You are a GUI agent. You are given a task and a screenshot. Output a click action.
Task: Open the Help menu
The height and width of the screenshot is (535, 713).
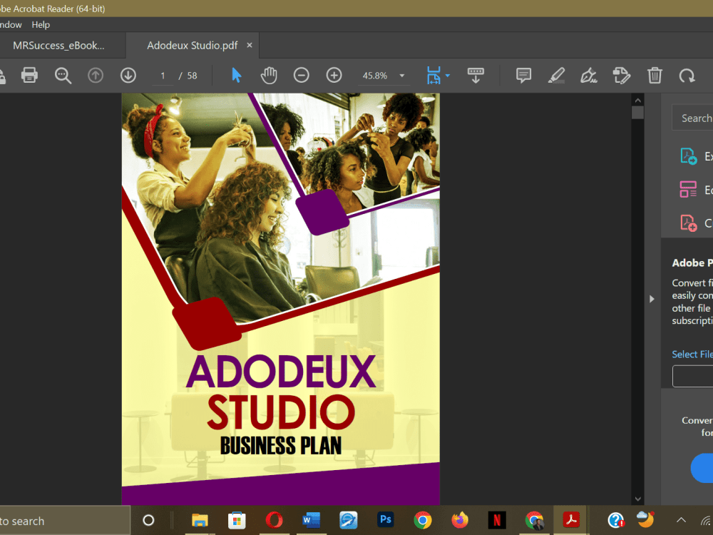click(41, 24)
